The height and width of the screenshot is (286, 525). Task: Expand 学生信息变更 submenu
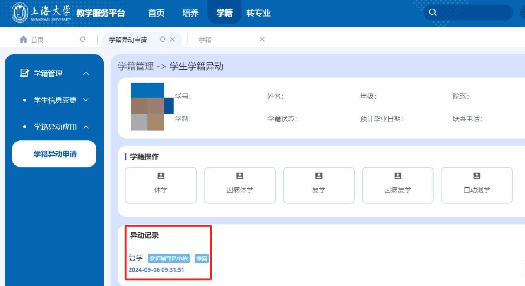[x=86, y=100]
